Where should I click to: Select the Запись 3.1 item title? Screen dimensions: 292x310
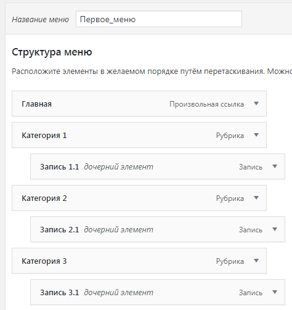[x=60, y=293]
